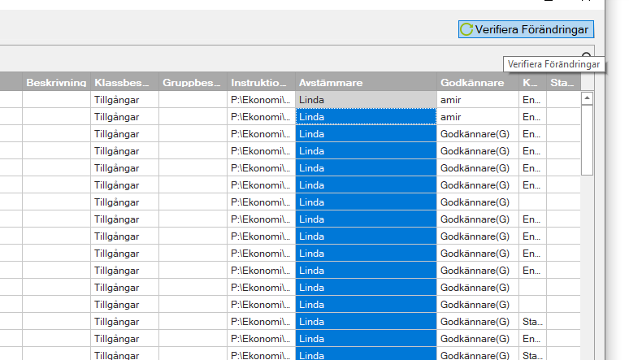Viewport: 629px width, 360px height.
Task: Click the Instruktio... column header
Action: coord(261,82)
